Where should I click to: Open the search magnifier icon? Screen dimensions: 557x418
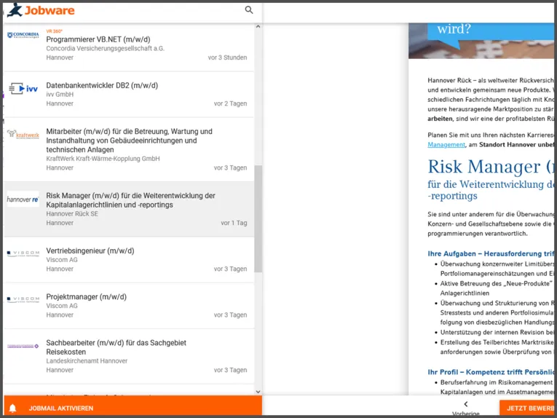(249, 10)
